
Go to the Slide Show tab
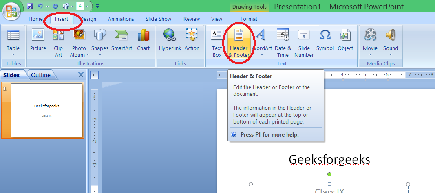[159, 19]
